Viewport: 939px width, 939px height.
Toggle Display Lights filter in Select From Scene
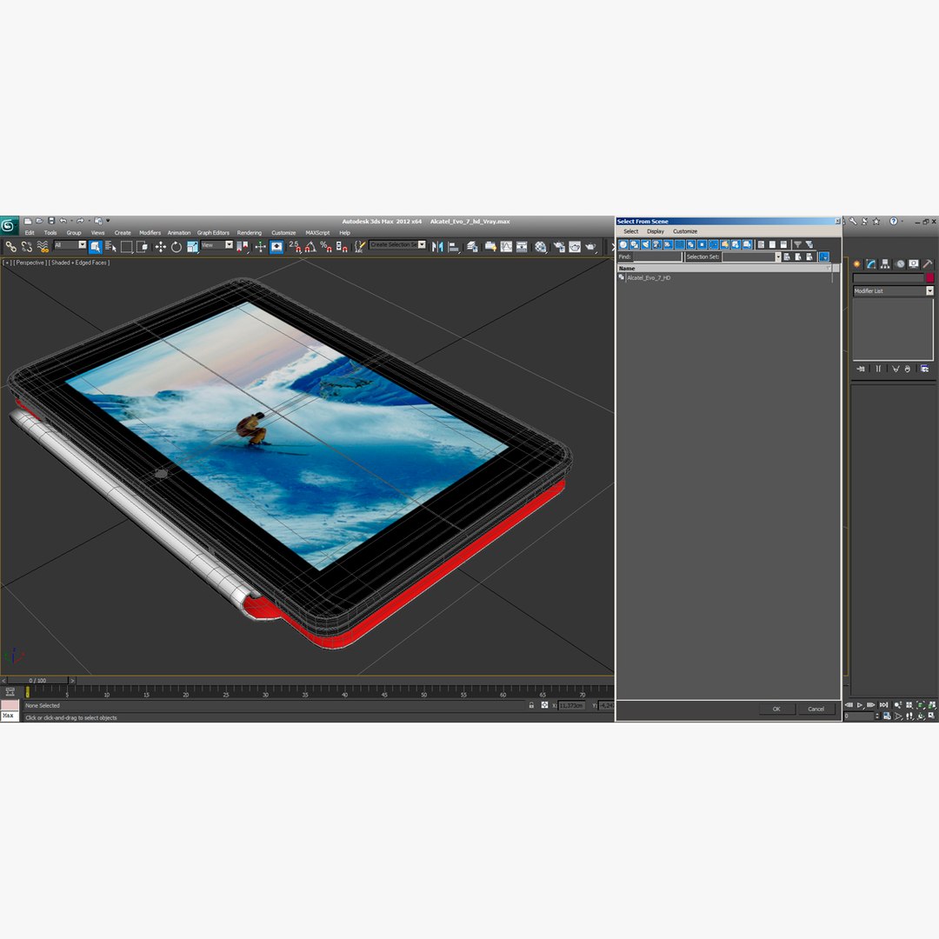[645, 244]
